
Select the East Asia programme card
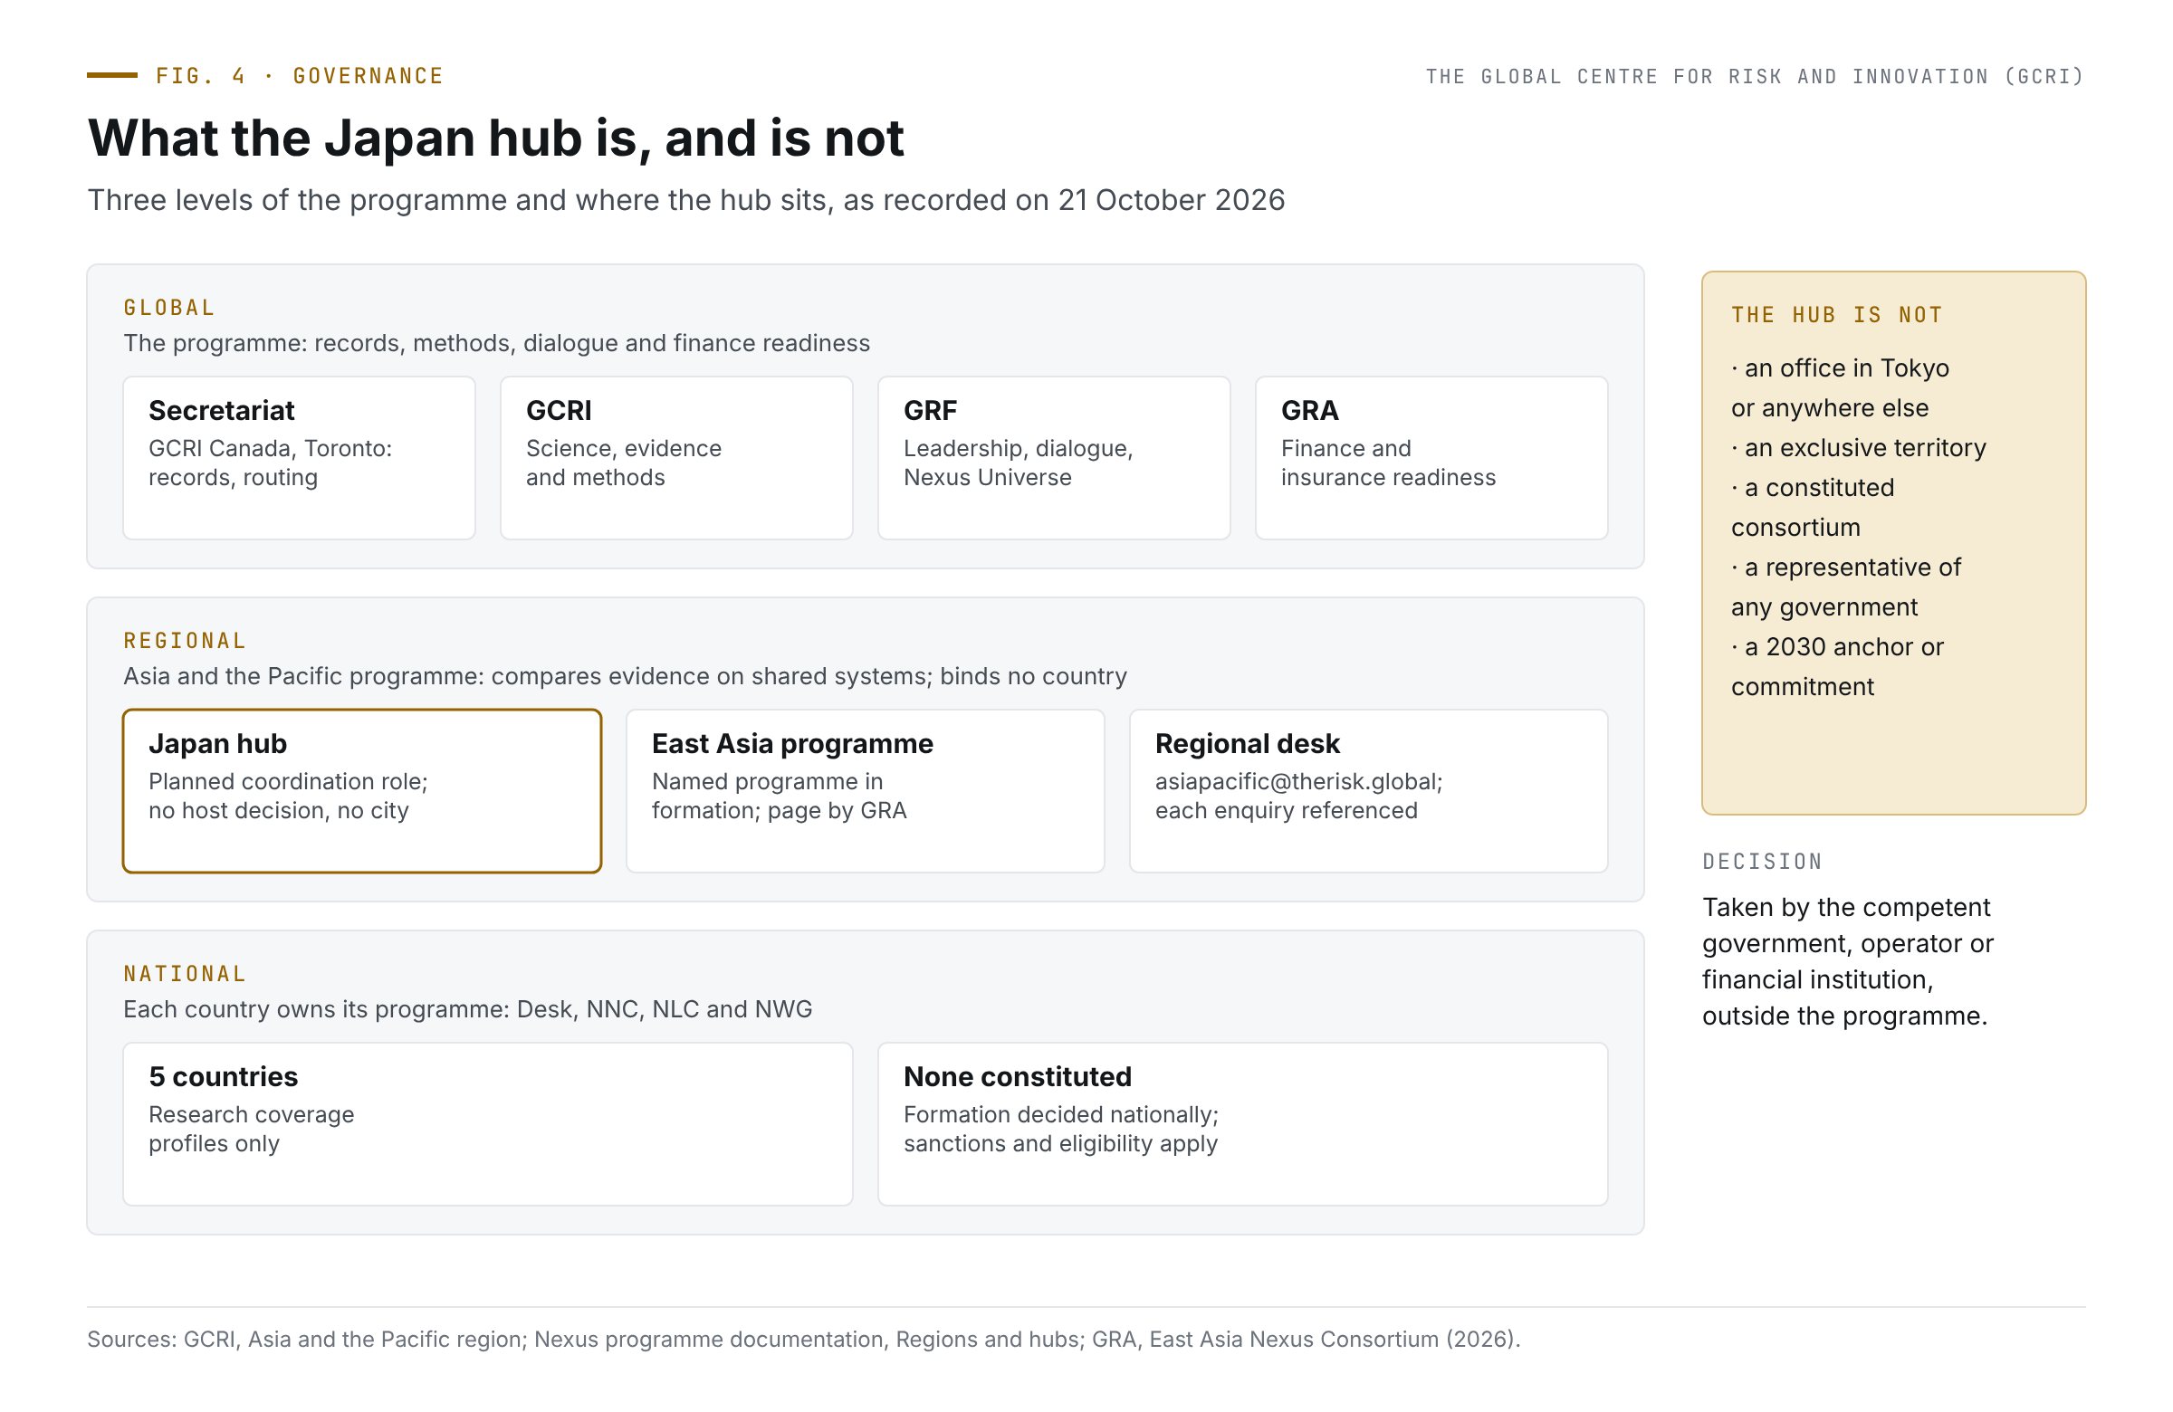click(866, 791)
